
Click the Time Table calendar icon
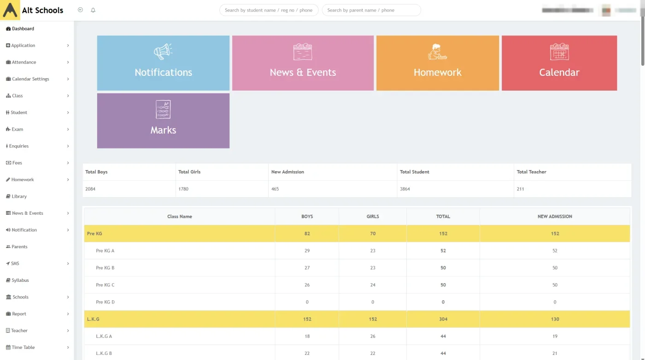pos(8,348)
